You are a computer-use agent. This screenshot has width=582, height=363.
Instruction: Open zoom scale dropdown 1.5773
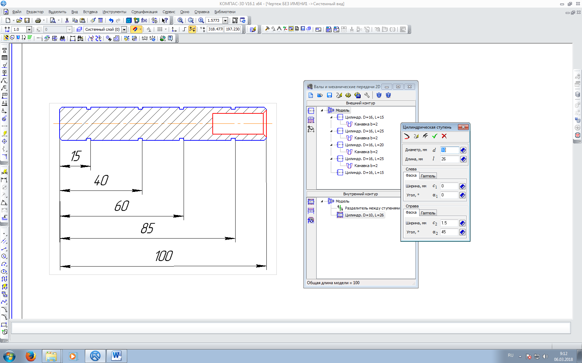point(226,20)
